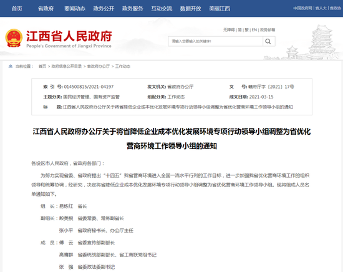
Task: Visit the 中国政府网 link
Action: click(302, 8)
